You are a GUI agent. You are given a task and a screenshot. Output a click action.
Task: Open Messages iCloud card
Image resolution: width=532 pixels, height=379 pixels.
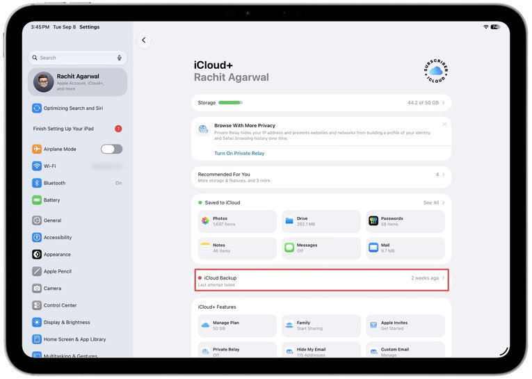click(x=321, y=248)
